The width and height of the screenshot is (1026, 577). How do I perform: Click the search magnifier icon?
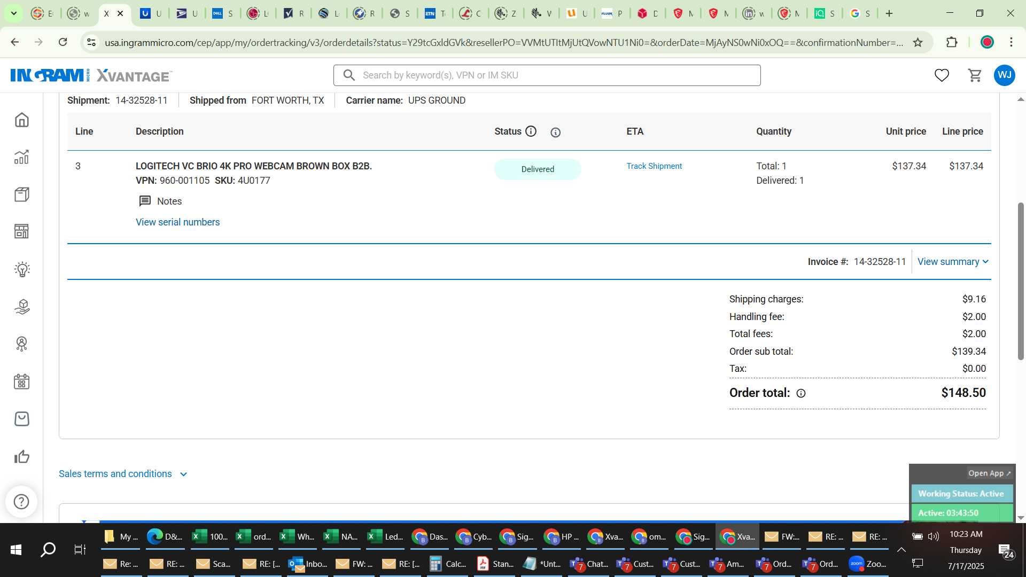[349, 75]
